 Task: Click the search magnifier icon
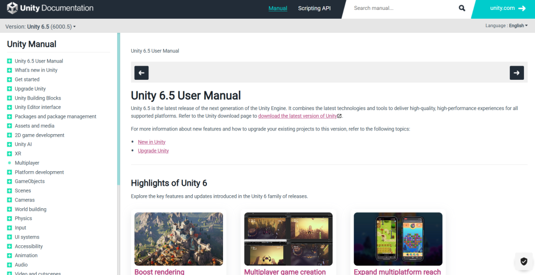click(x=462, y=8)
